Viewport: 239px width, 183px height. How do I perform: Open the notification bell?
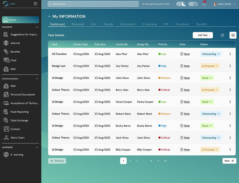point(204,4)
